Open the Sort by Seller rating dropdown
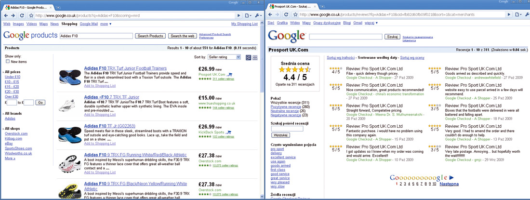This screenshot has height=200, width=530. (x=224, y=57)
